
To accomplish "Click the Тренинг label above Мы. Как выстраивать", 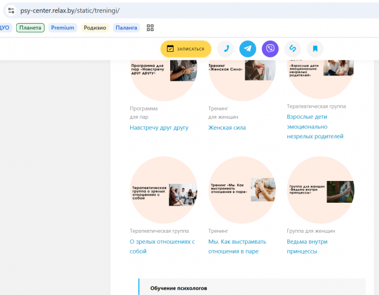I will click(218, 231).
